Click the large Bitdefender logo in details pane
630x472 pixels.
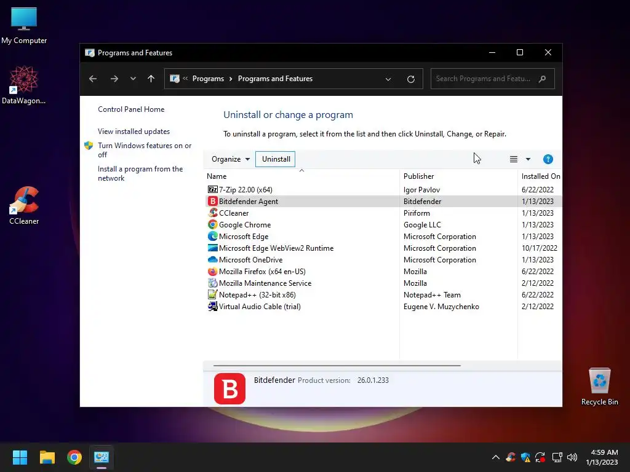229,388
